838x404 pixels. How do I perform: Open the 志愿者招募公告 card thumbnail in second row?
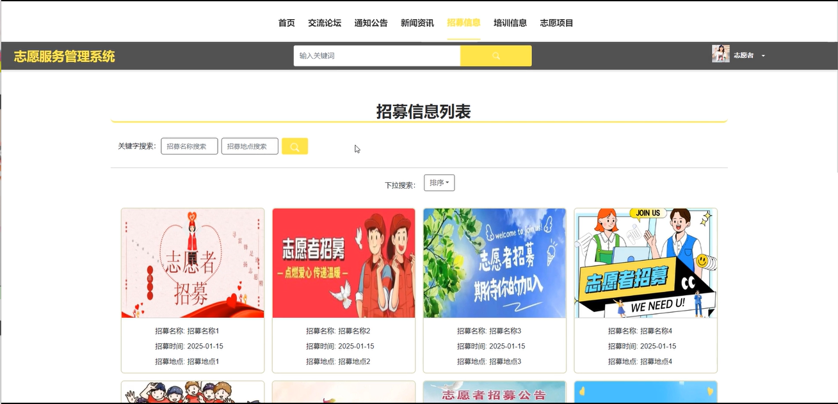coord(495,392)
